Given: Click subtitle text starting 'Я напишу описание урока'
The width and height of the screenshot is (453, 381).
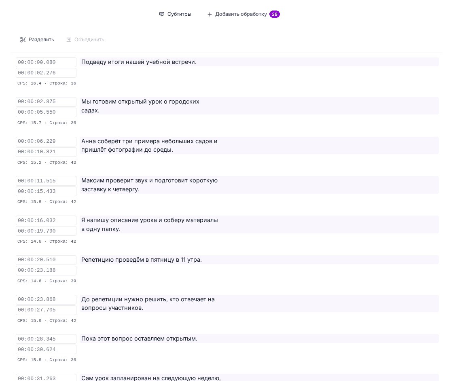Looking at the screenshot, I should pos(259,224).
